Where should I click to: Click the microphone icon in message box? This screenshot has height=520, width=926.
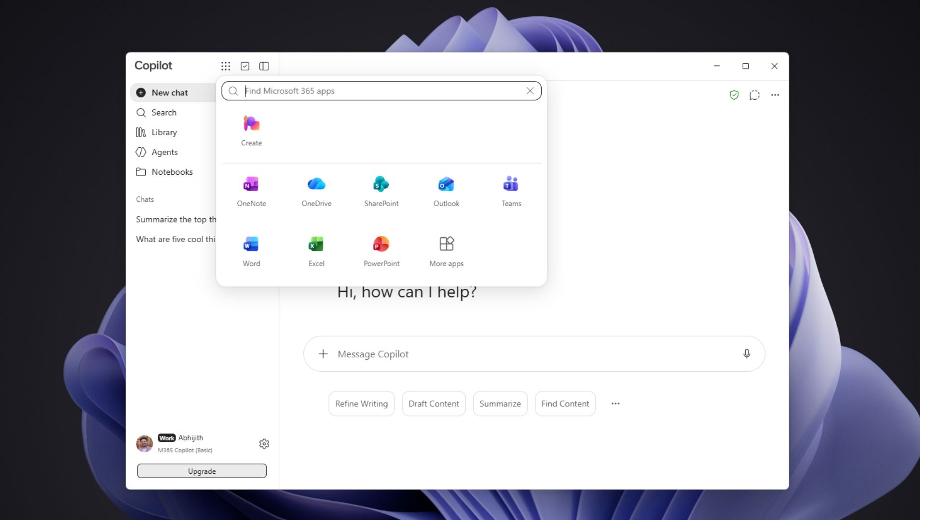pos(747,354)
